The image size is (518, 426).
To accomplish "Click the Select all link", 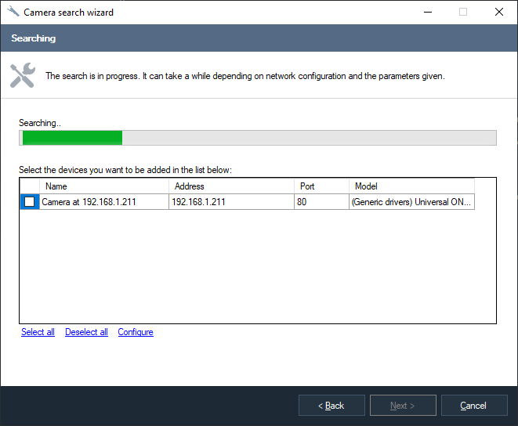I will click(38, 332).
